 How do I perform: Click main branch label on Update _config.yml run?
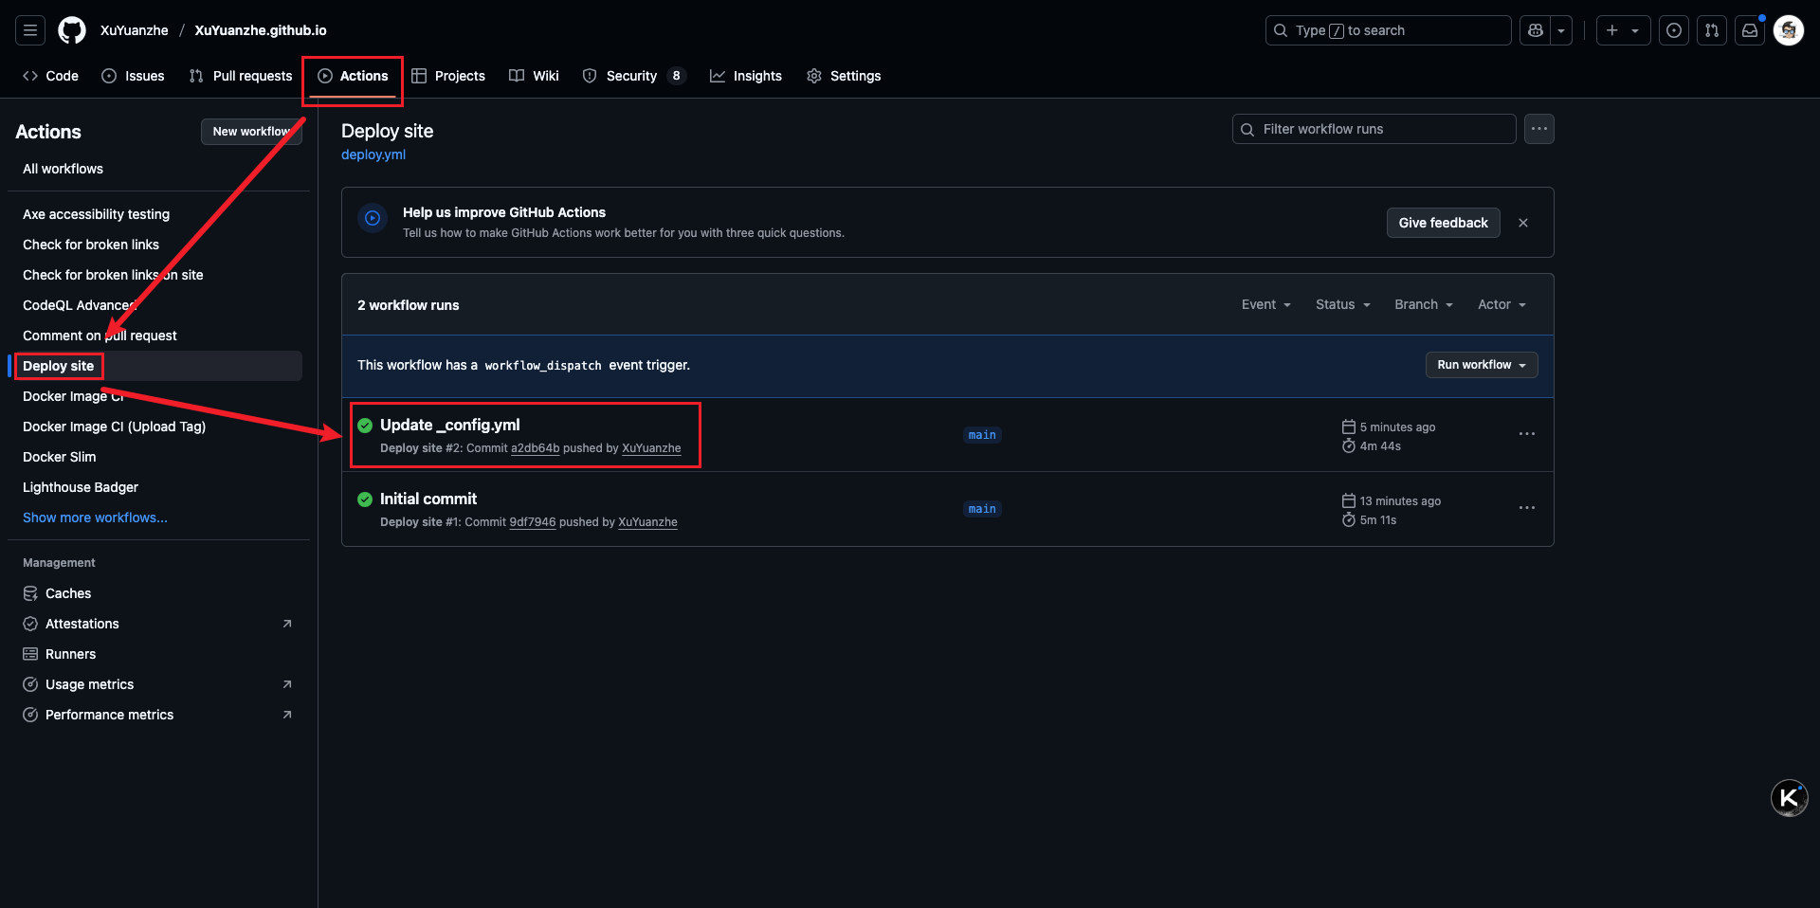pos(982,435)
